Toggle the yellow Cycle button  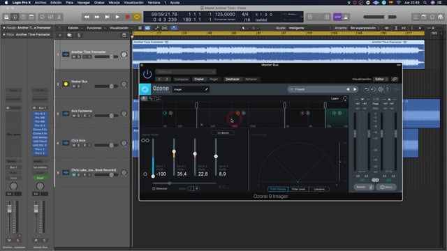pos(137,17)
